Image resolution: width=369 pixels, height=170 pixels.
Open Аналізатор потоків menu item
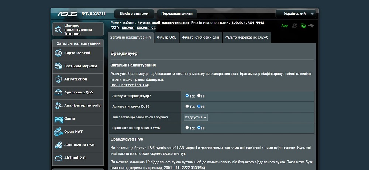78,106
